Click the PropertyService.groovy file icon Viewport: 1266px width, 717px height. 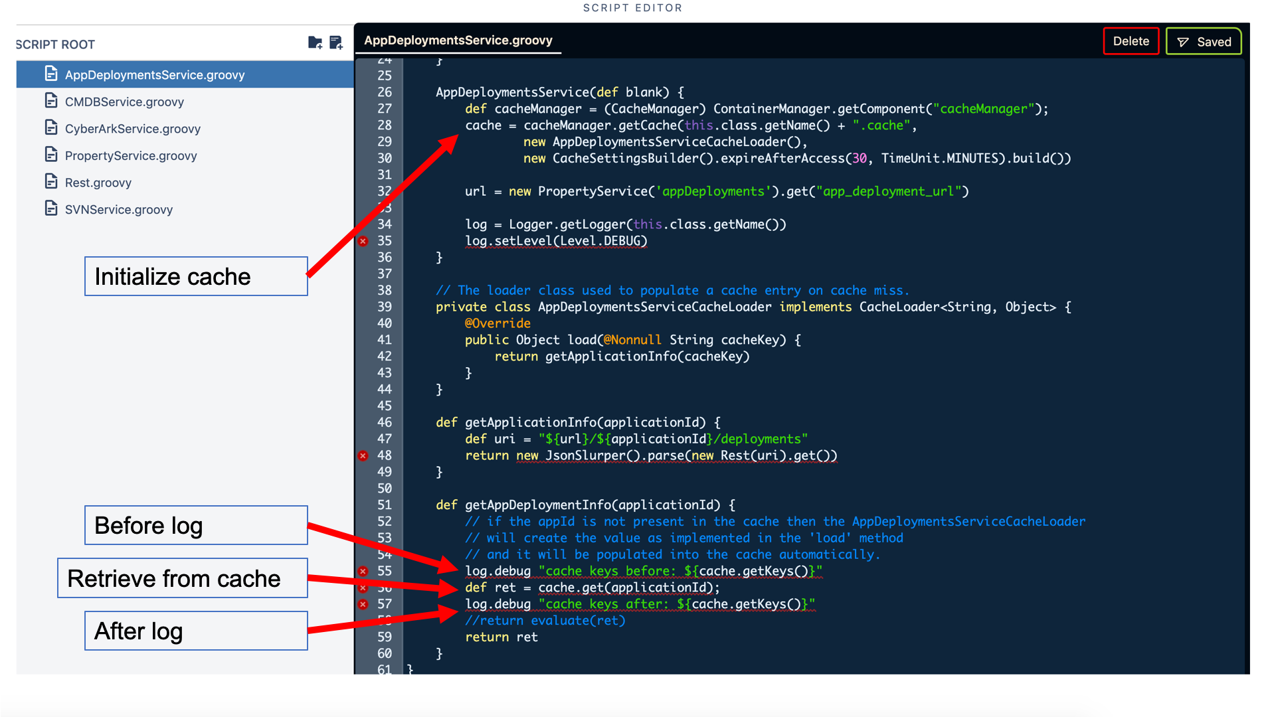(51, 155)
